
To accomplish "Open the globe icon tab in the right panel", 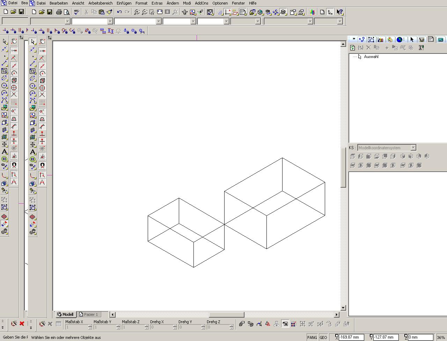I will pos(400,39).
